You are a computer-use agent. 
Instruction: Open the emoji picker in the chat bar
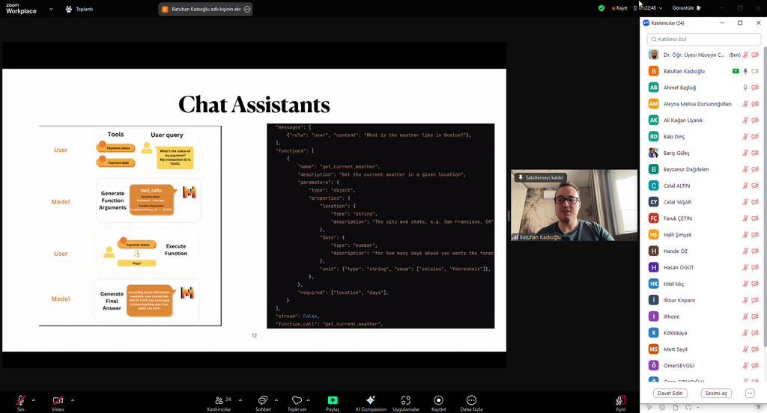(662, 407)
